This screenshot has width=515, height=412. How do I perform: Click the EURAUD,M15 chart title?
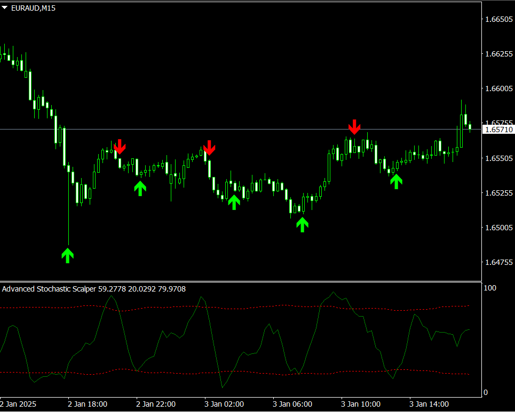[x=33, y=8]
